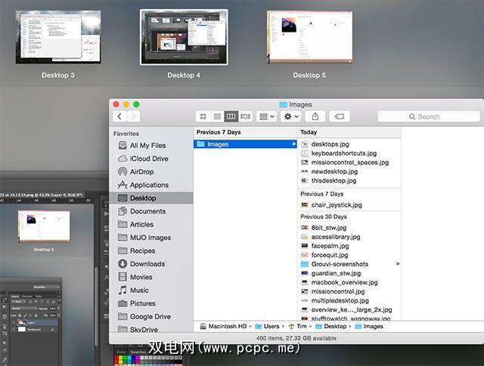Click red swatch in Photoshop Swatches panel
The width and height of the screenshot is (484, 366).
[x=116, y=358]
